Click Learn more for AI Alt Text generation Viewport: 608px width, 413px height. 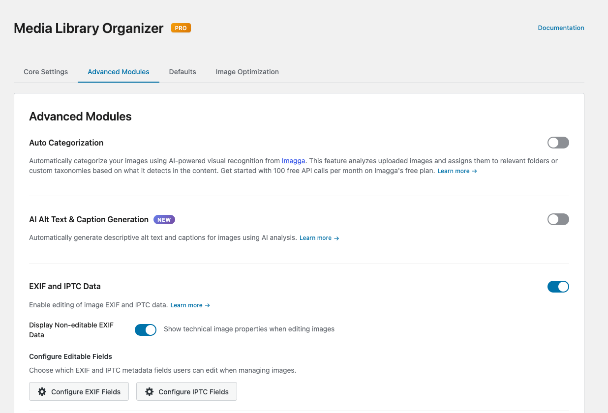(x=319, y=238)
